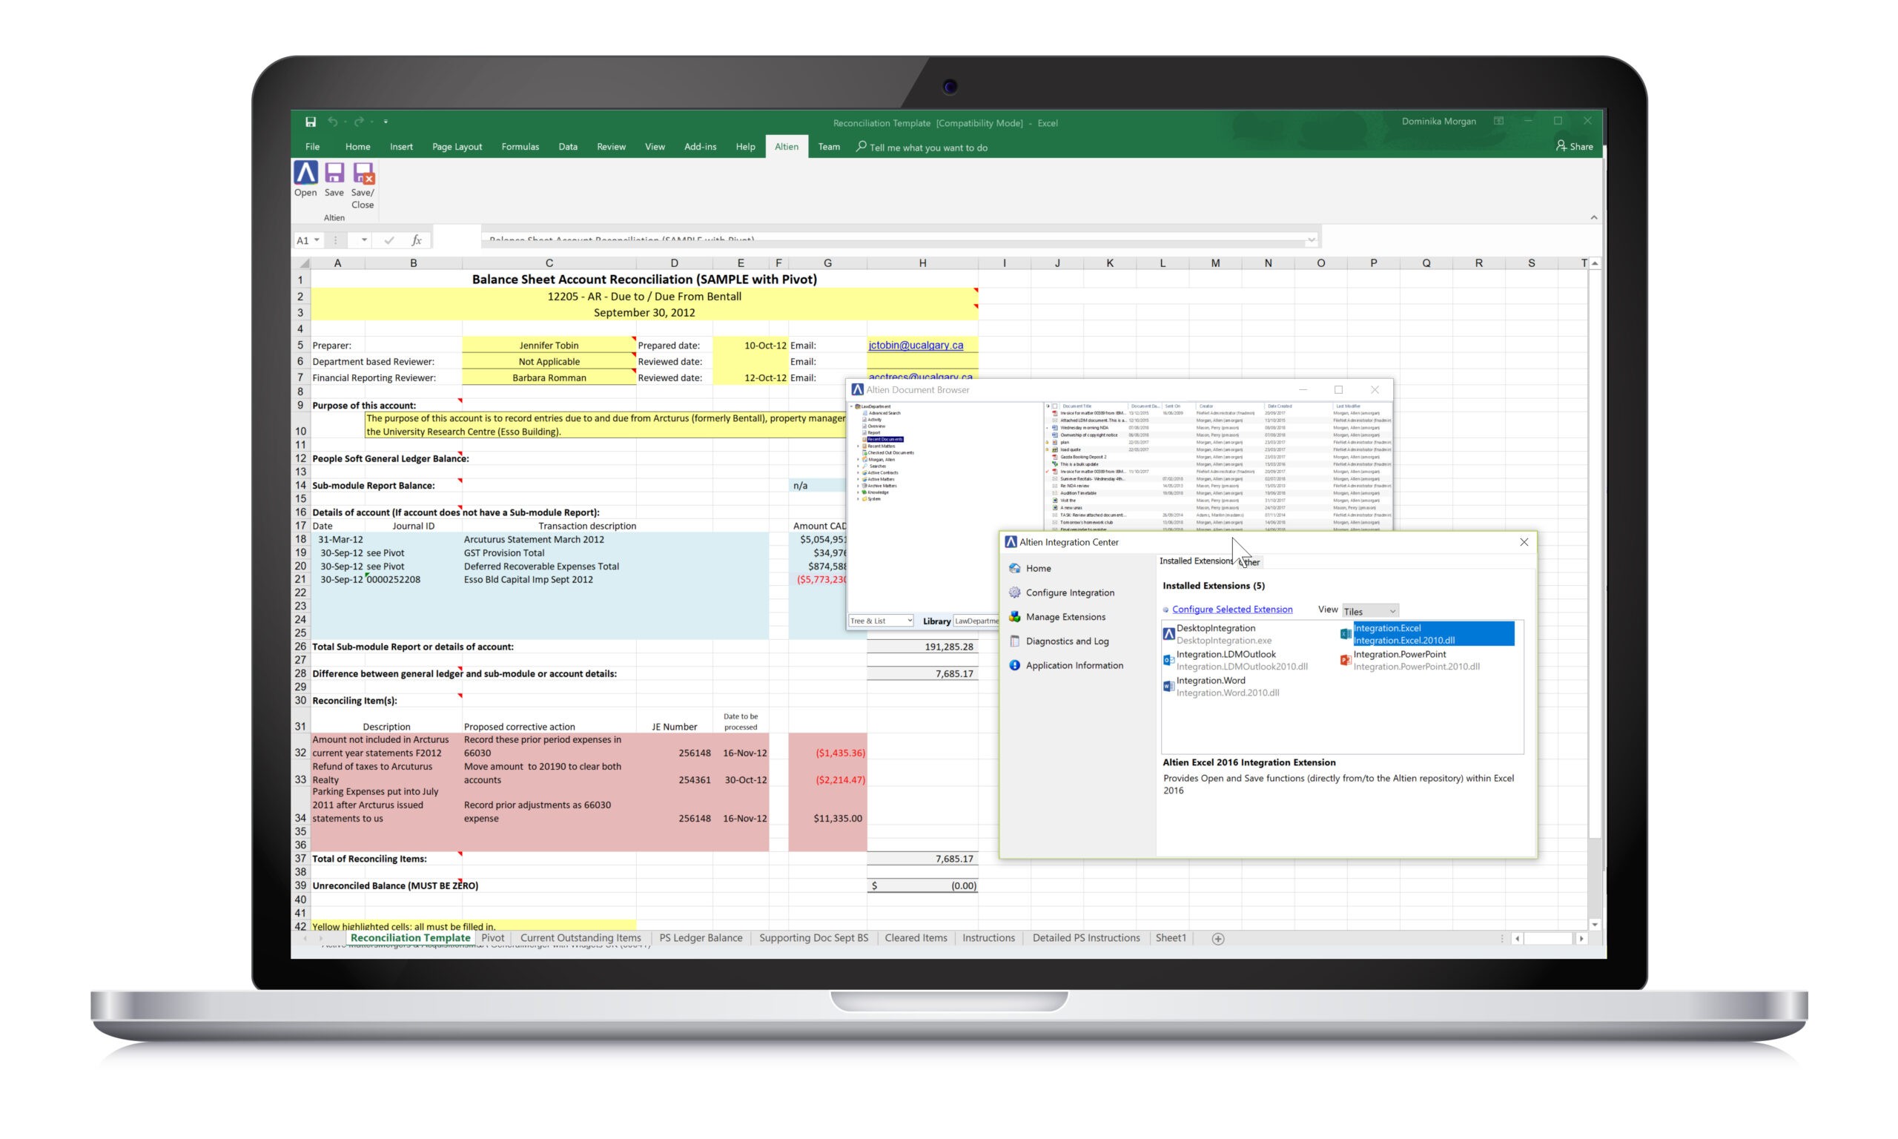Click the Undo icon in title bar

(332, 122)
